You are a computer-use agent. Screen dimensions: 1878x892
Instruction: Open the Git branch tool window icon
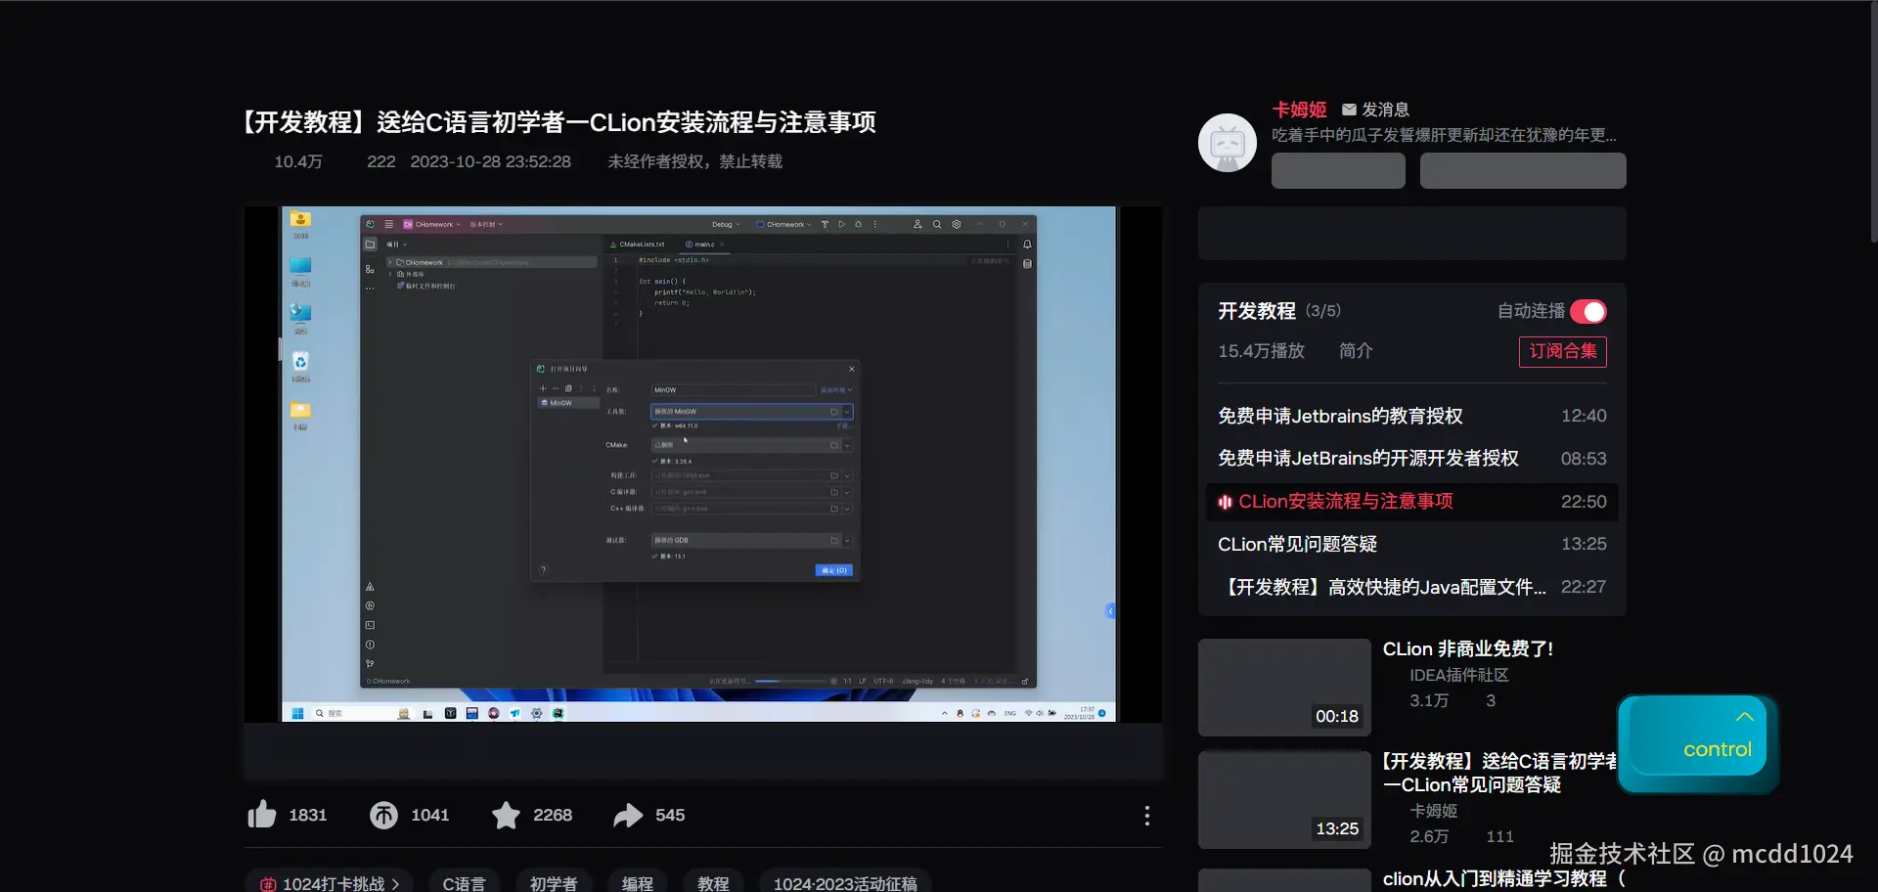pyautogui.click(x=370, y=663)
